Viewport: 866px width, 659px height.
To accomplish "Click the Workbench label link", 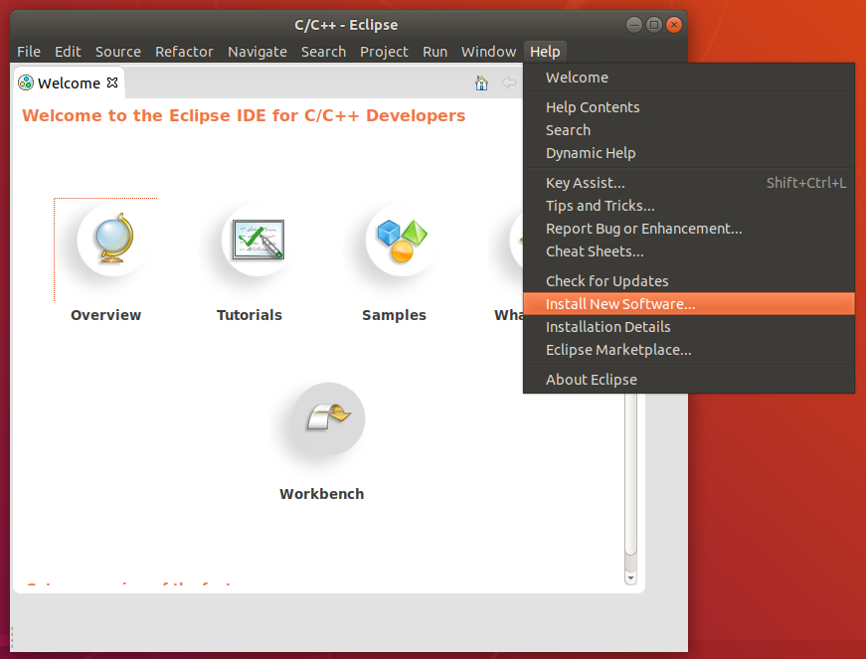I will tap(322, 494).
